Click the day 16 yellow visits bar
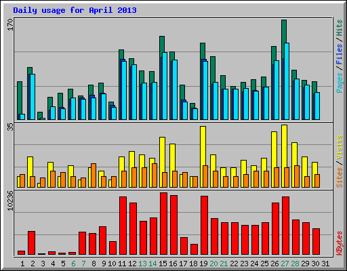The width and height of the screenshot is (347, 271). tap(172, 157)
